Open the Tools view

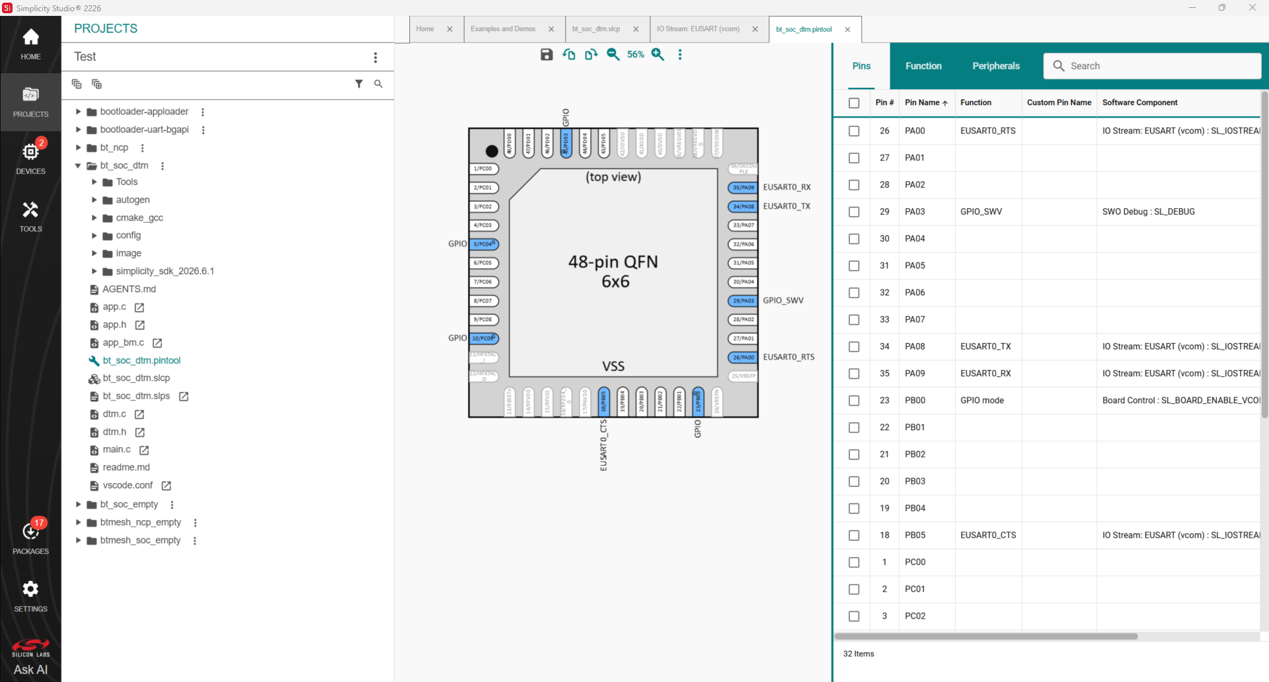[30, 217]
